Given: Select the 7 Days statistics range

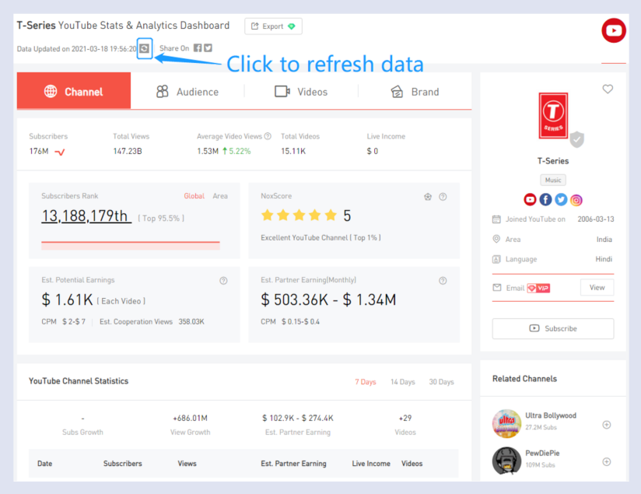Looking at the screenshot, I should (366, 381).
